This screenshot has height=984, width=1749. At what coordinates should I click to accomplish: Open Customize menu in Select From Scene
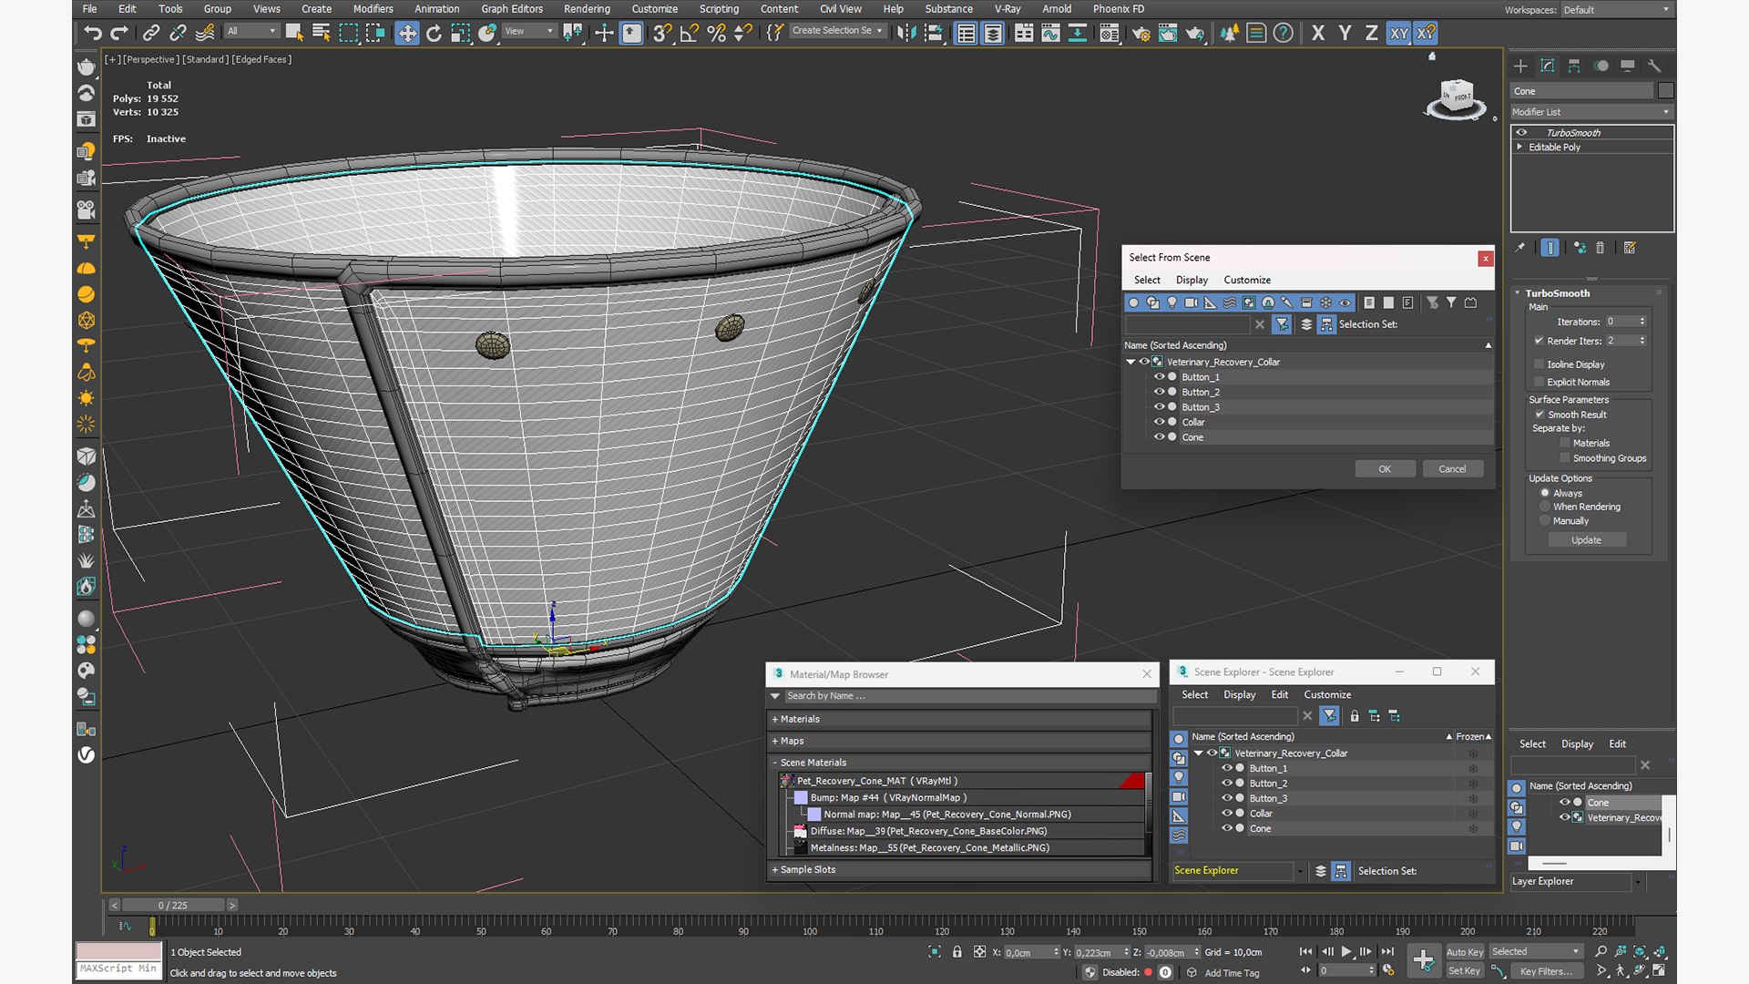pyautogui.click(x=1247, y=280)
